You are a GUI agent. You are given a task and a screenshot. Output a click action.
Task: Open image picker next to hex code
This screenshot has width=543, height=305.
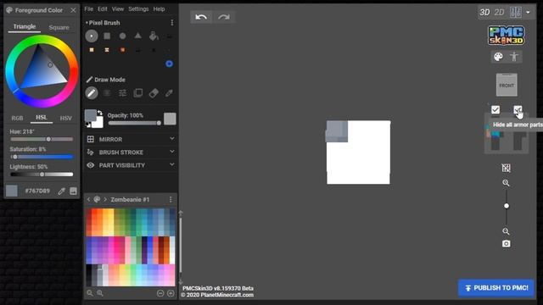tap(74, 191)
